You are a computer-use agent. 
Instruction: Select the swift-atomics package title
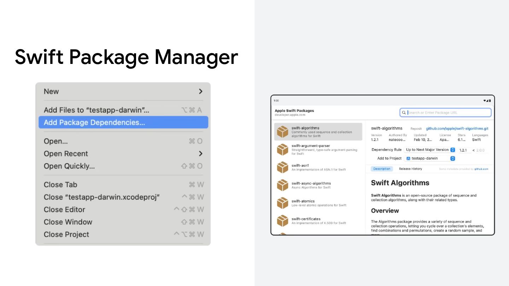point(303,201)
